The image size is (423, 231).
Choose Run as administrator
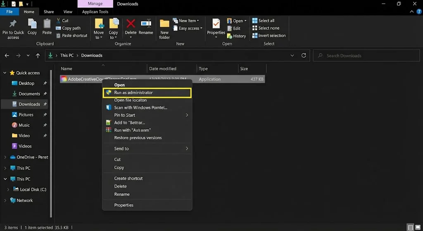tap(133, 93)
